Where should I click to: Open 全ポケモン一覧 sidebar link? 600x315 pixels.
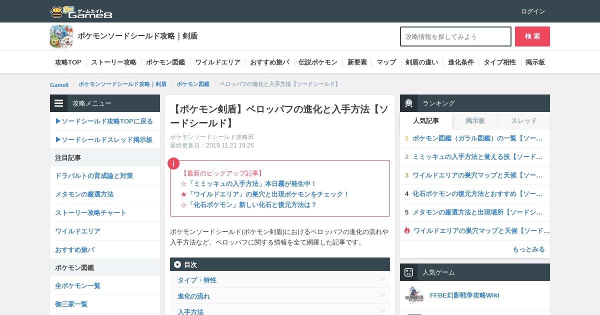[x=77, y=285]
